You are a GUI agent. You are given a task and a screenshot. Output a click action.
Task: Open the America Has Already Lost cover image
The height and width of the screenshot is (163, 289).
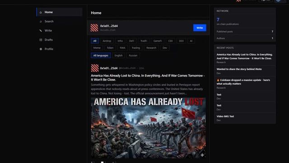(148, 128)
